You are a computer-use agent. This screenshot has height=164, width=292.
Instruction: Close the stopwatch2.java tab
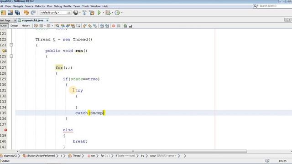(47, 20)
